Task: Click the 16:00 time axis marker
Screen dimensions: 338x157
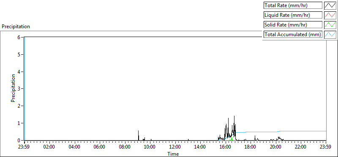Action: point(226,147)
